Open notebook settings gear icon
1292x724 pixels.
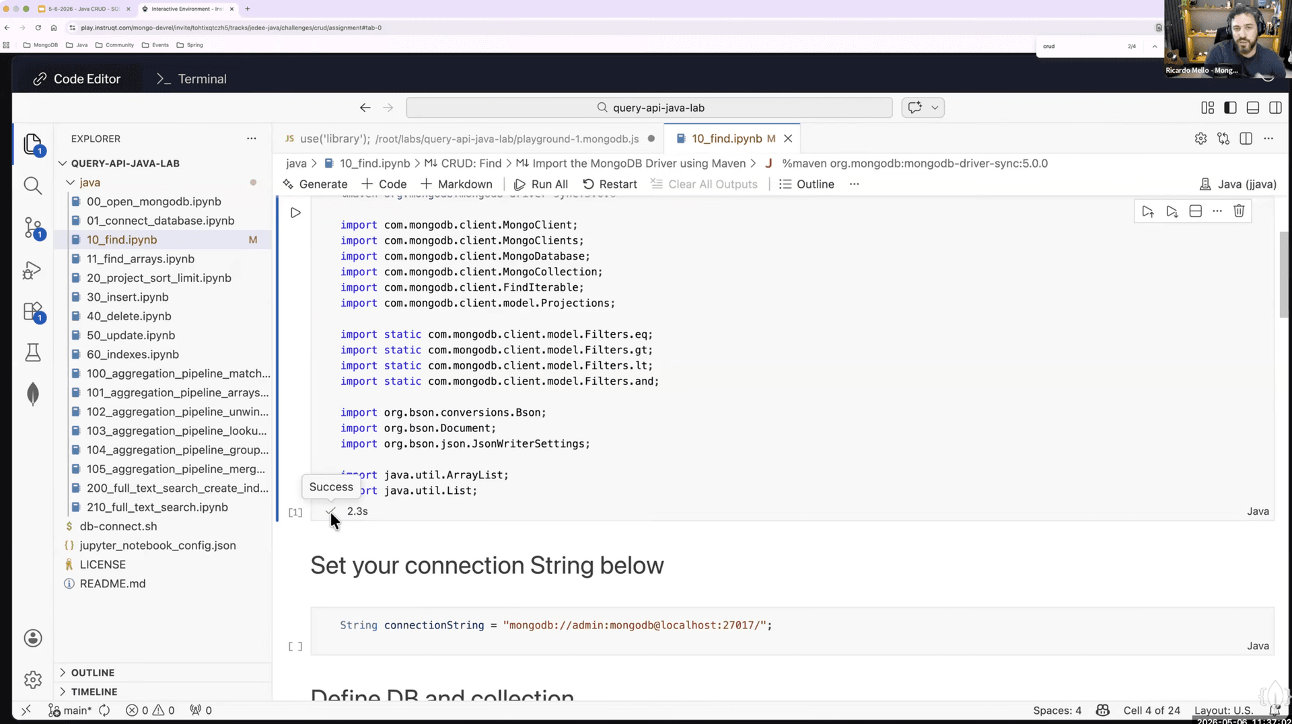(1200, 139)
